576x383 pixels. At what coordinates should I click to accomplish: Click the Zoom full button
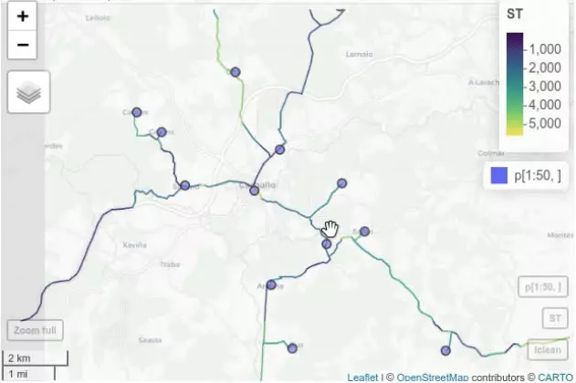pyautogui.click(x=36, y=330)
